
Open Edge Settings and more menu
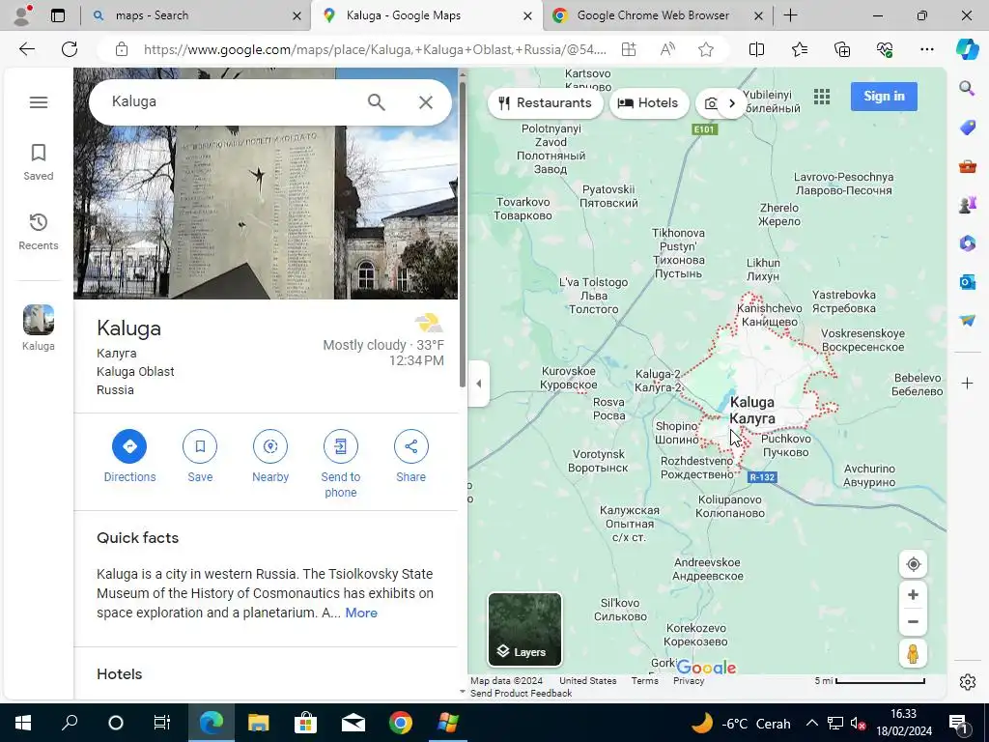coord(926,49)
